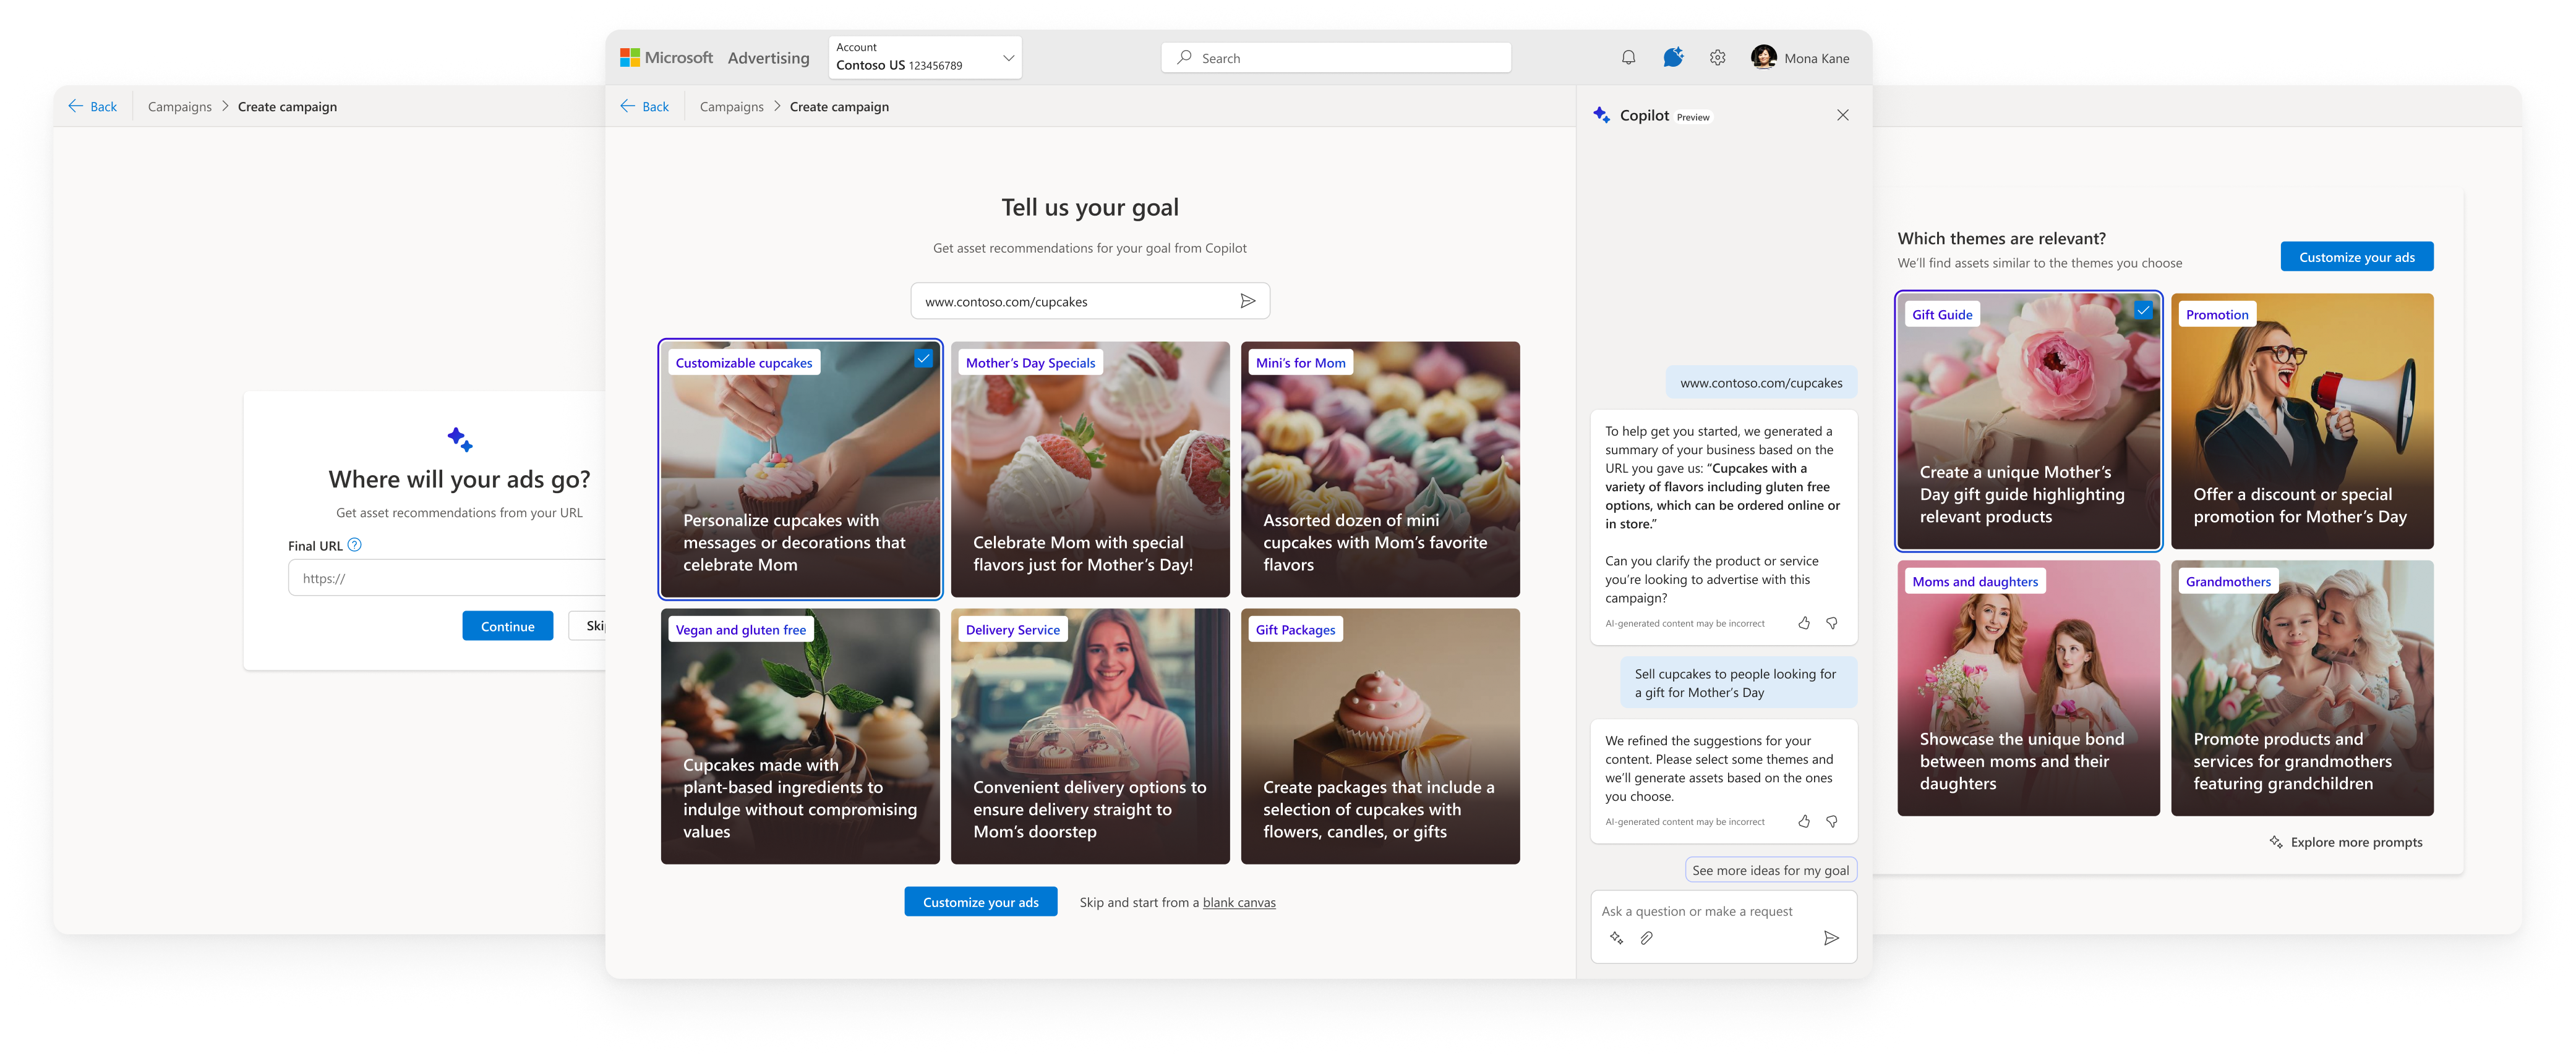Image resolution: width=2576 pixels, height=1056 pixels.
Task: Send the Copilot chat message
Action: 1831,937
